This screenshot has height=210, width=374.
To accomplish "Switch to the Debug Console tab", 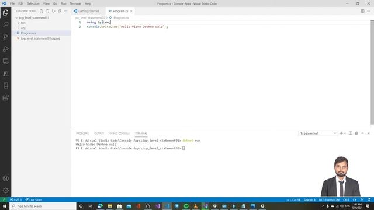I will click(119, 134).
